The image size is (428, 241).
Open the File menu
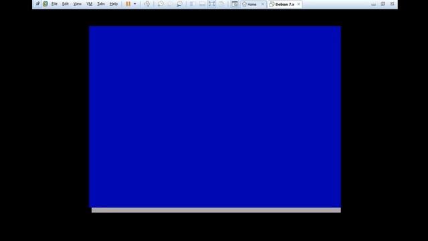coord(54,4)
